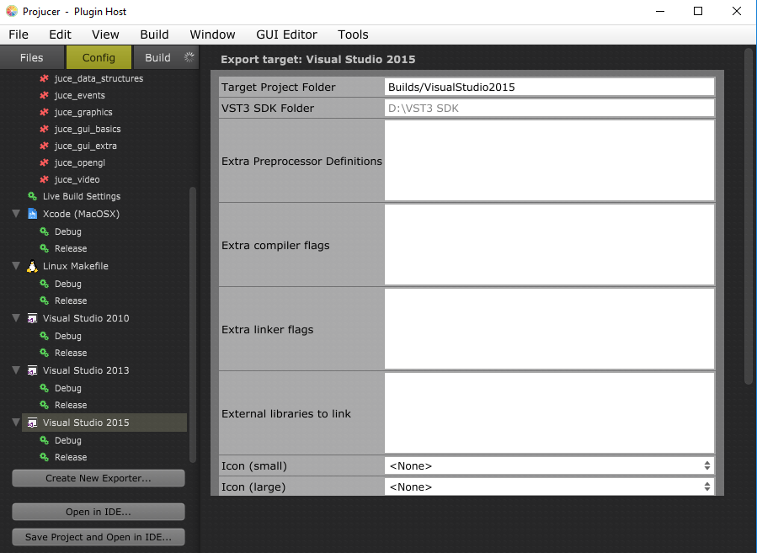Collapse the Visual Studio 2015 exporter tree

(16, 422)
